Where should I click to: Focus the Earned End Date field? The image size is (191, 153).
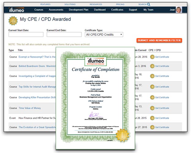(x=64, y=34)
